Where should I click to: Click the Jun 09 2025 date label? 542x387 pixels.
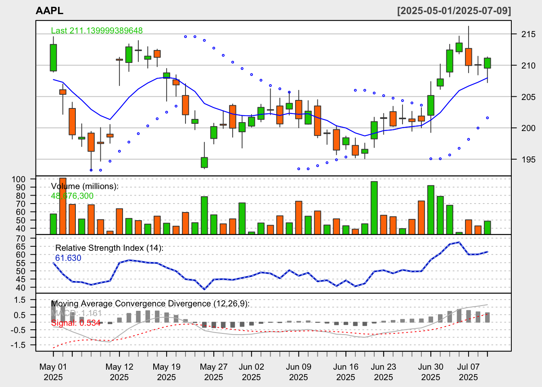[298, 372]
